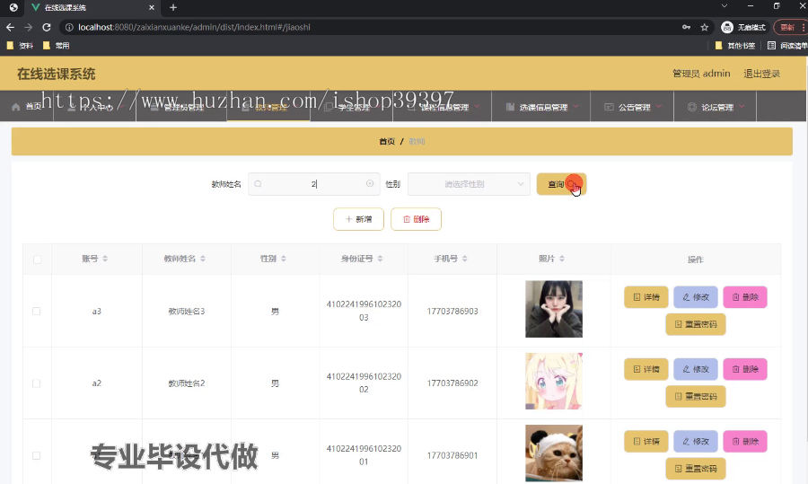808x484 pixels.
Task: Open the incognito 无痕模式 profile
Action: pyautogui.click(x=743, y=27)
